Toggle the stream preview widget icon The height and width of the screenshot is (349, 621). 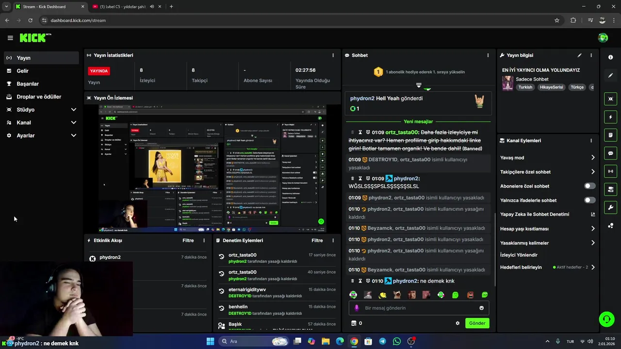(610, 99)
